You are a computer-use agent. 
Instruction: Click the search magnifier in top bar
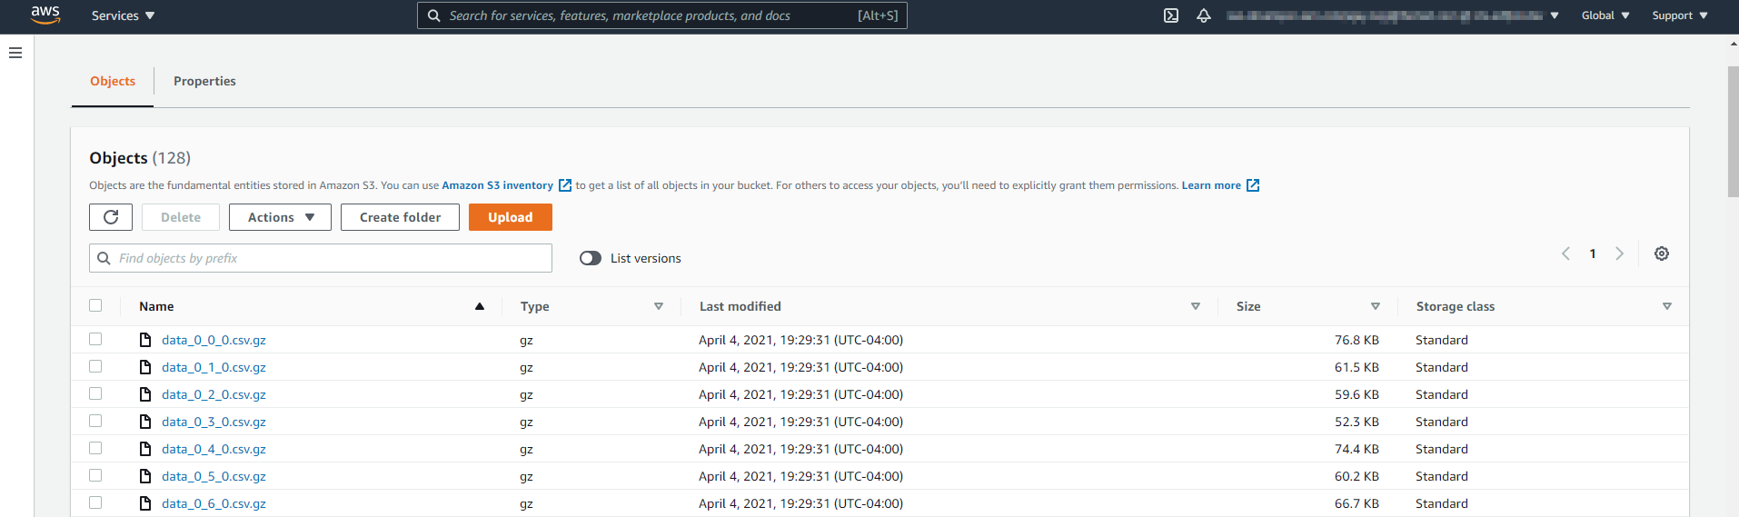(x=434, y=15)
